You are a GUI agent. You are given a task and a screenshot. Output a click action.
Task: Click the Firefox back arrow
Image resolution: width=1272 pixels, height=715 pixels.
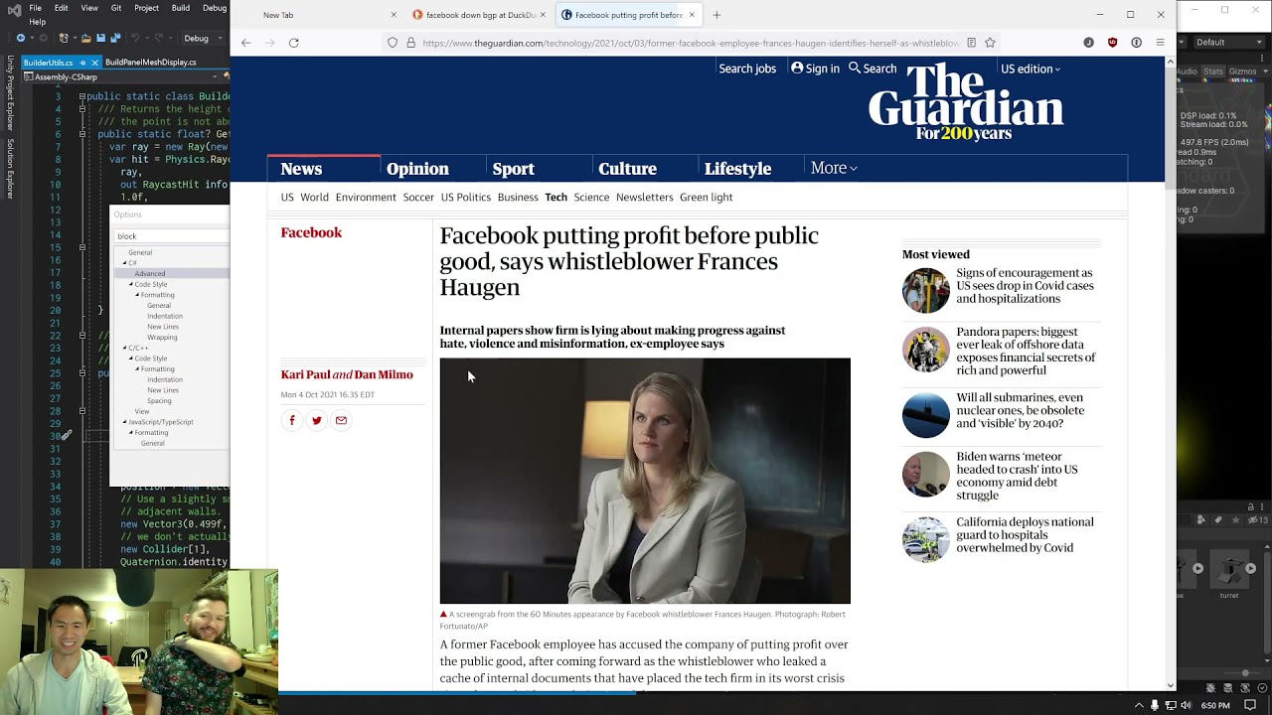(245, 43)
